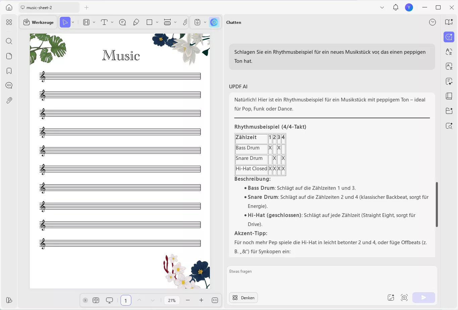This screenshot has height=310, width=458.
Task: Upload an image in chat input
Action: click(x=391, y=298)
